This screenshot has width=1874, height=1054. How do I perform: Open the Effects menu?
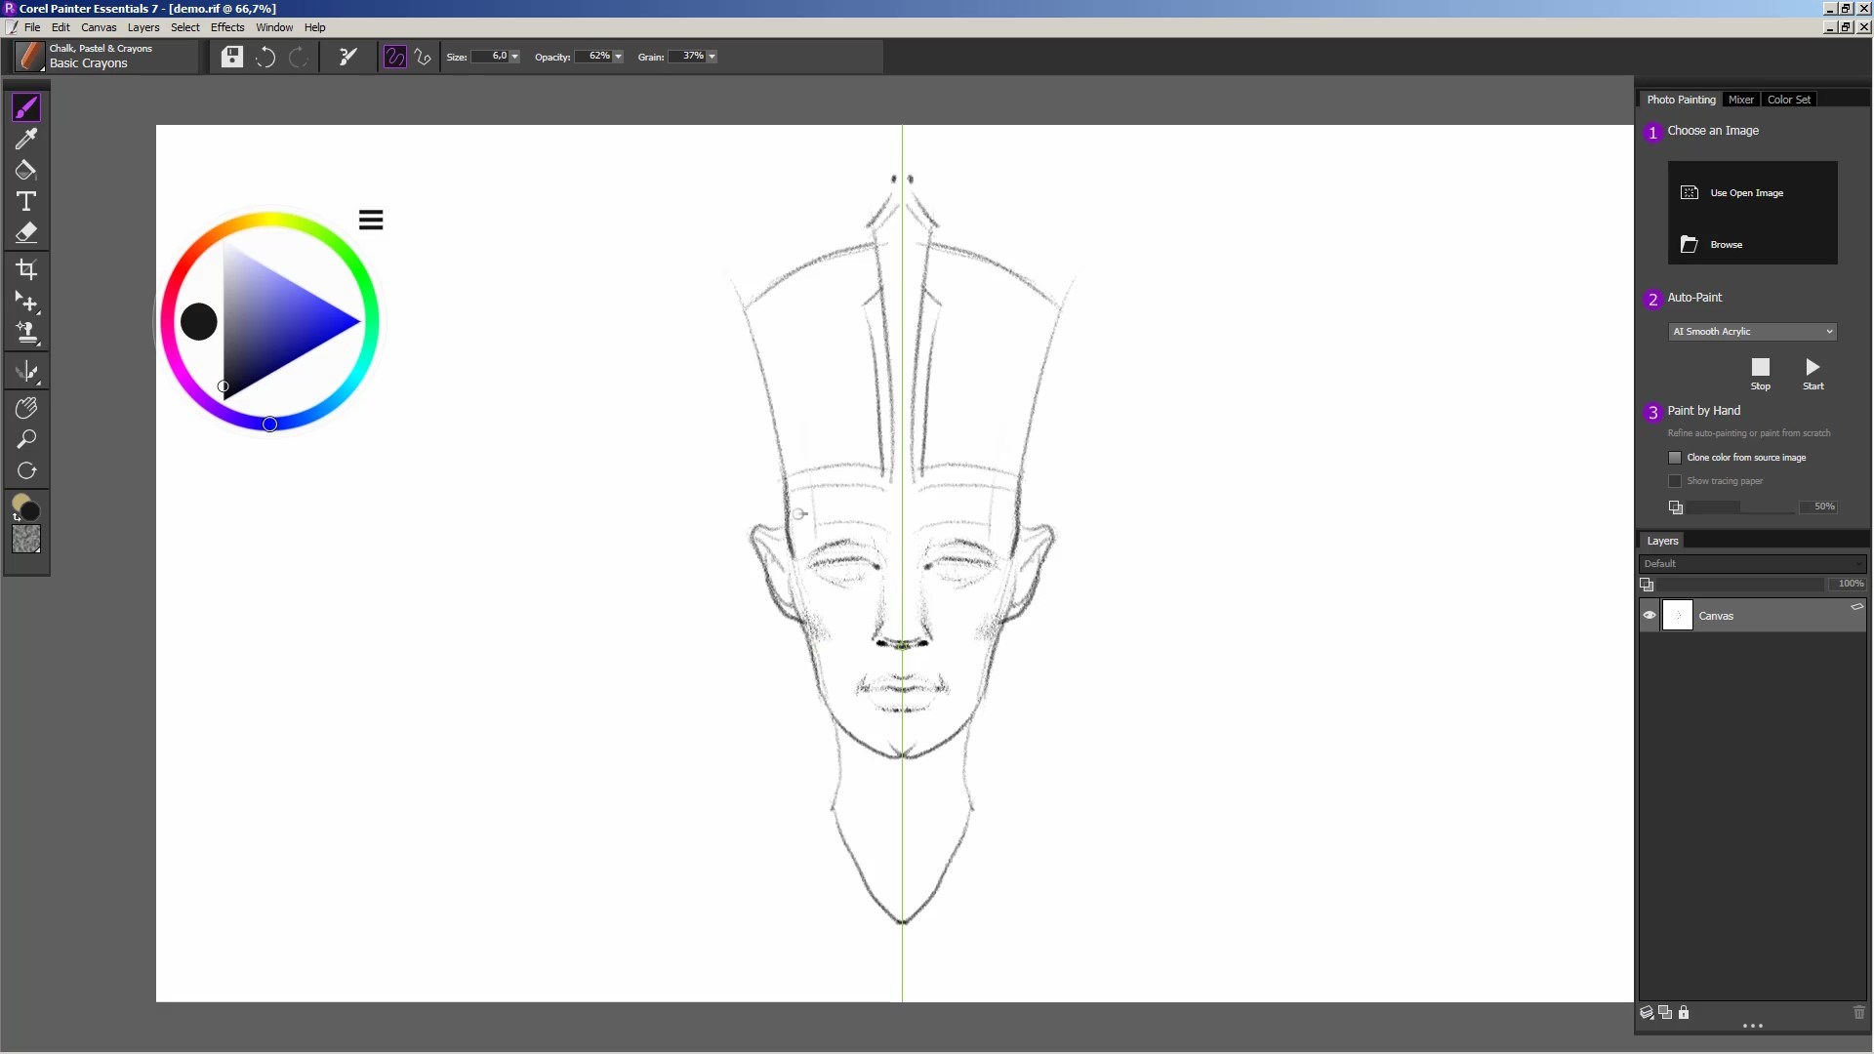tap(227, 27)
